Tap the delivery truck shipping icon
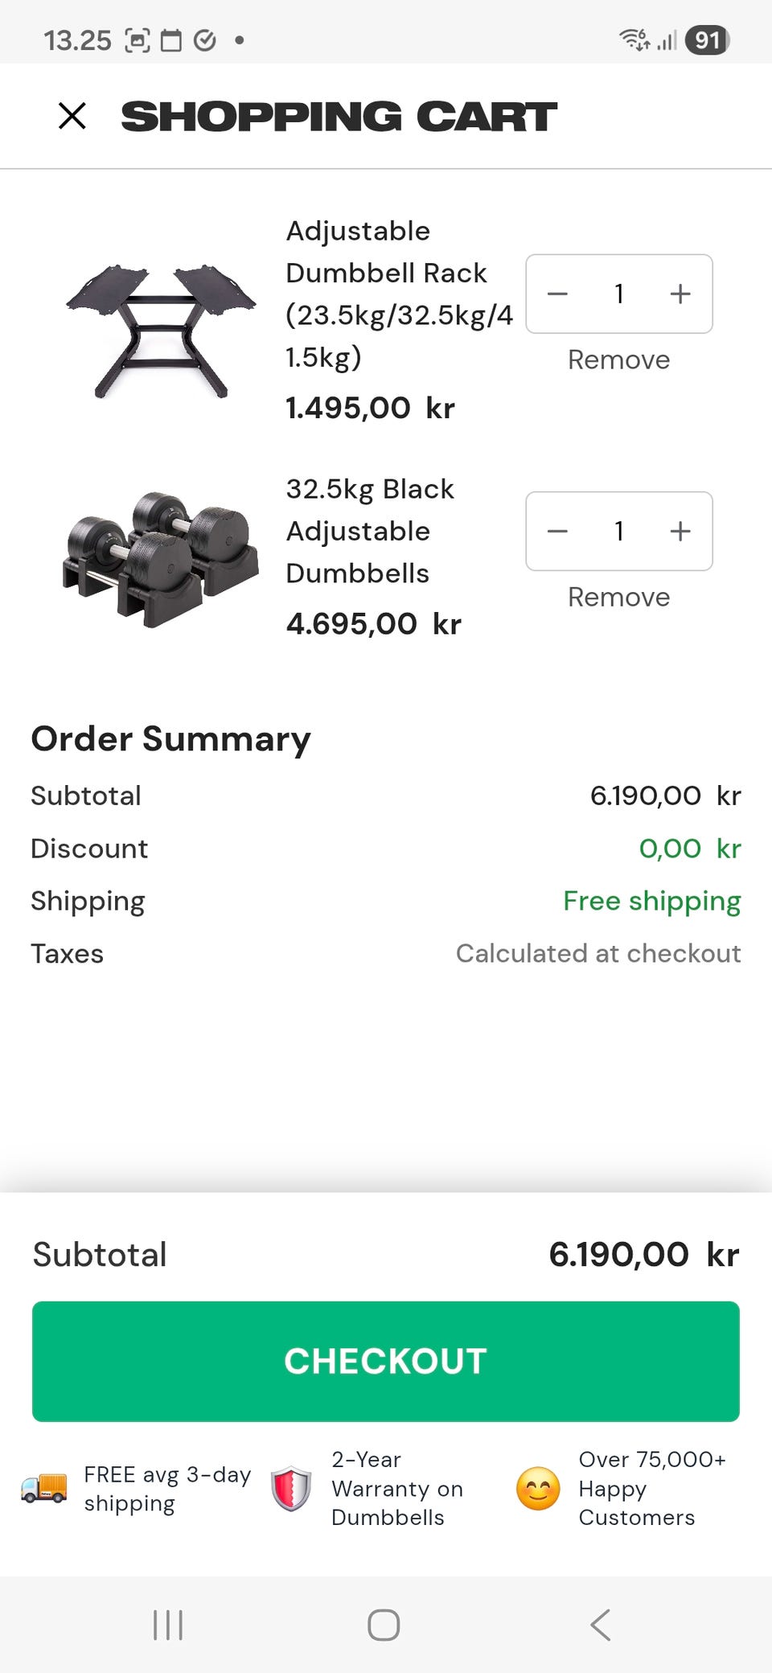 pyautogui.click(x=44, y=1488)
